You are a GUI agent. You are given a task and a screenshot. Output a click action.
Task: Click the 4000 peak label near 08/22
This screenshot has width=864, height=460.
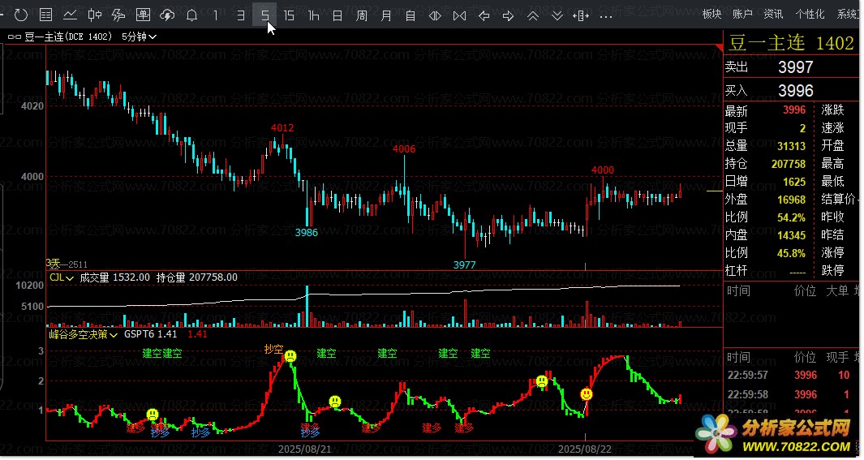[602, 170]
